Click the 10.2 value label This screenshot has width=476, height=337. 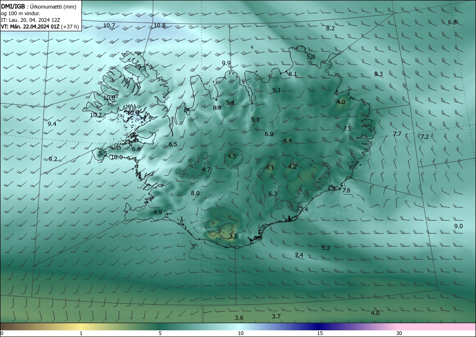[96, 115]
